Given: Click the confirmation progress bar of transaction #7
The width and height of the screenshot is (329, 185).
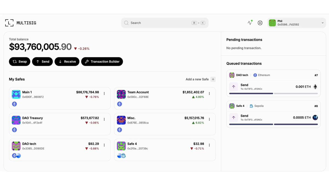Looking at the screenshot, I should click(273, 93).
